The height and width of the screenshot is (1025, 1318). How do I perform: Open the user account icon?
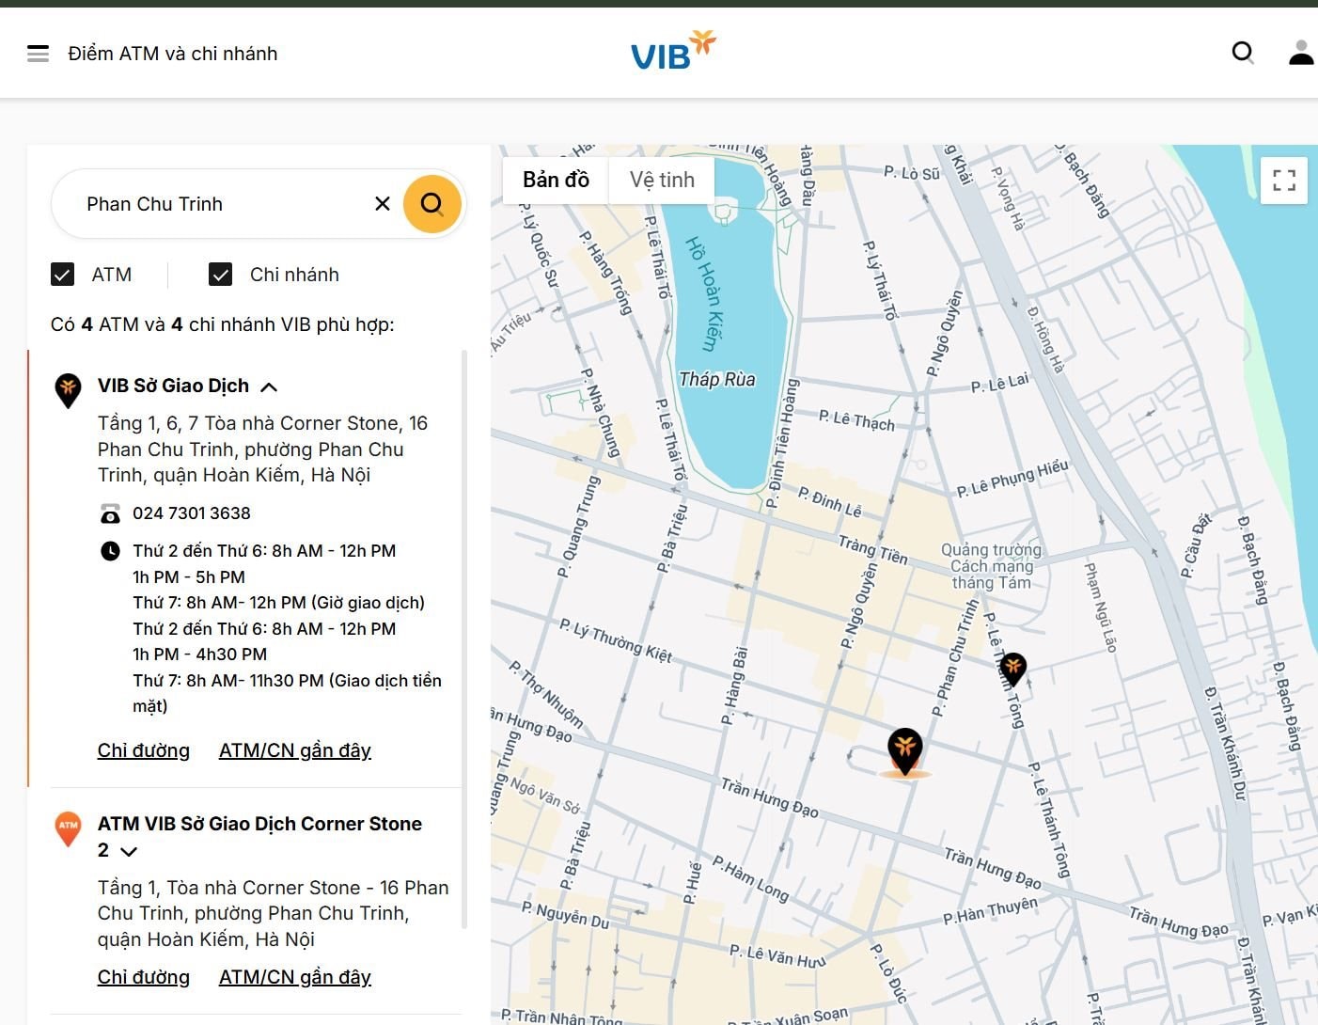click(x=1301, y=53)
